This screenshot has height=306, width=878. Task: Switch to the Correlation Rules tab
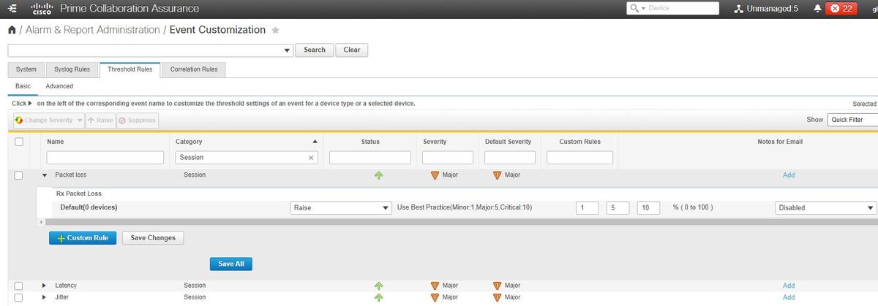pyautogui.click(x=194, y=69)
